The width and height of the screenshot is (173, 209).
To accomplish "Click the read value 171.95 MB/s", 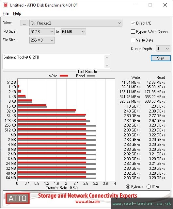I will coord(155,92).
